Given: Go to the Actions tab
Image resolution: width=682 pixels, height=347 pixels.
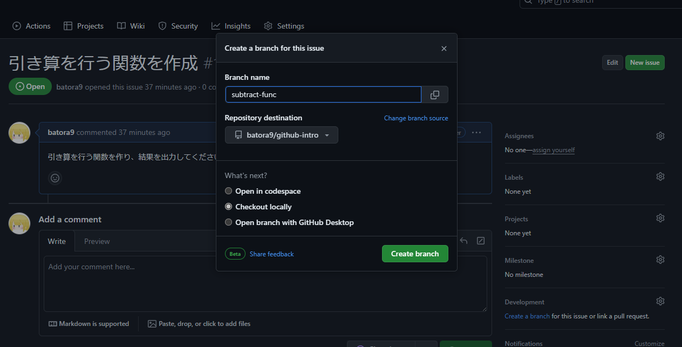Looking at the screenshot, I should (31, 26).
